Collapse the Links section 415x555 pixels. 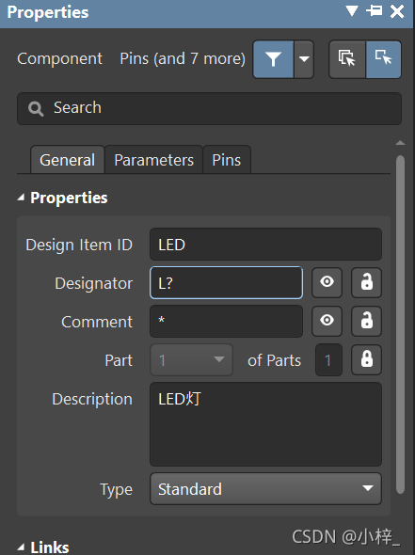pos(21,547)
